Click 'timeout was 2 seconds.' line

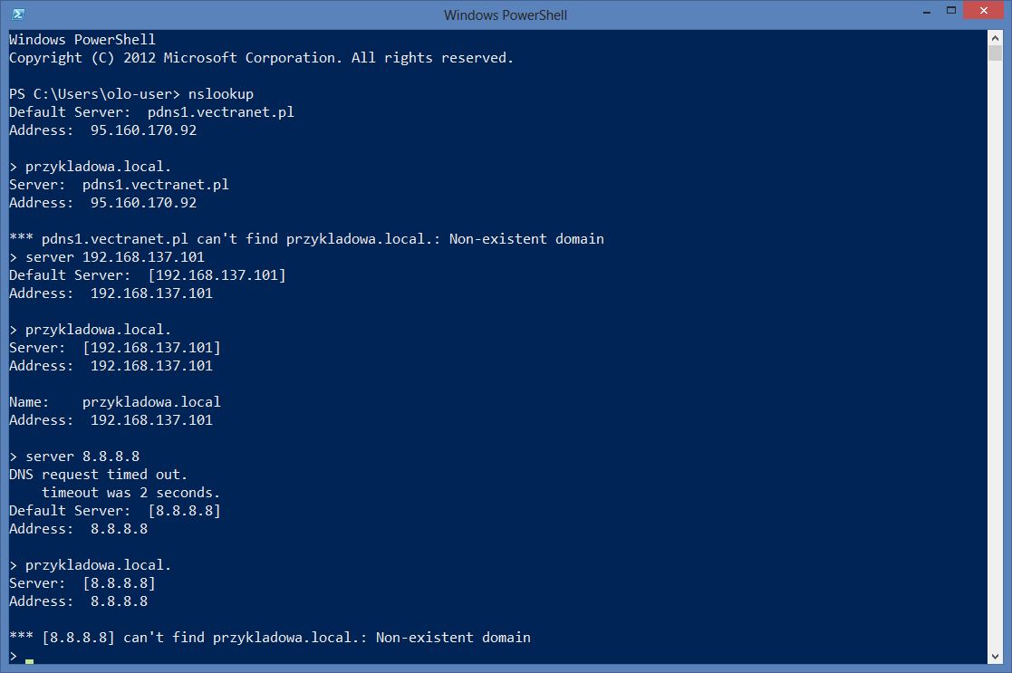tap(131, 493)
